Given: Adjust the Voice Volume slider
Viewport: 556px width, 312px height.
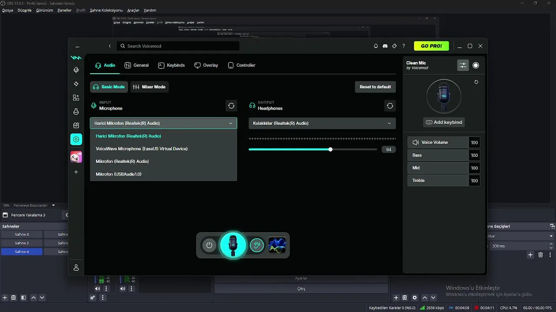Looking at the screenshot, I should pyautogui.click(x=443, y=143).
